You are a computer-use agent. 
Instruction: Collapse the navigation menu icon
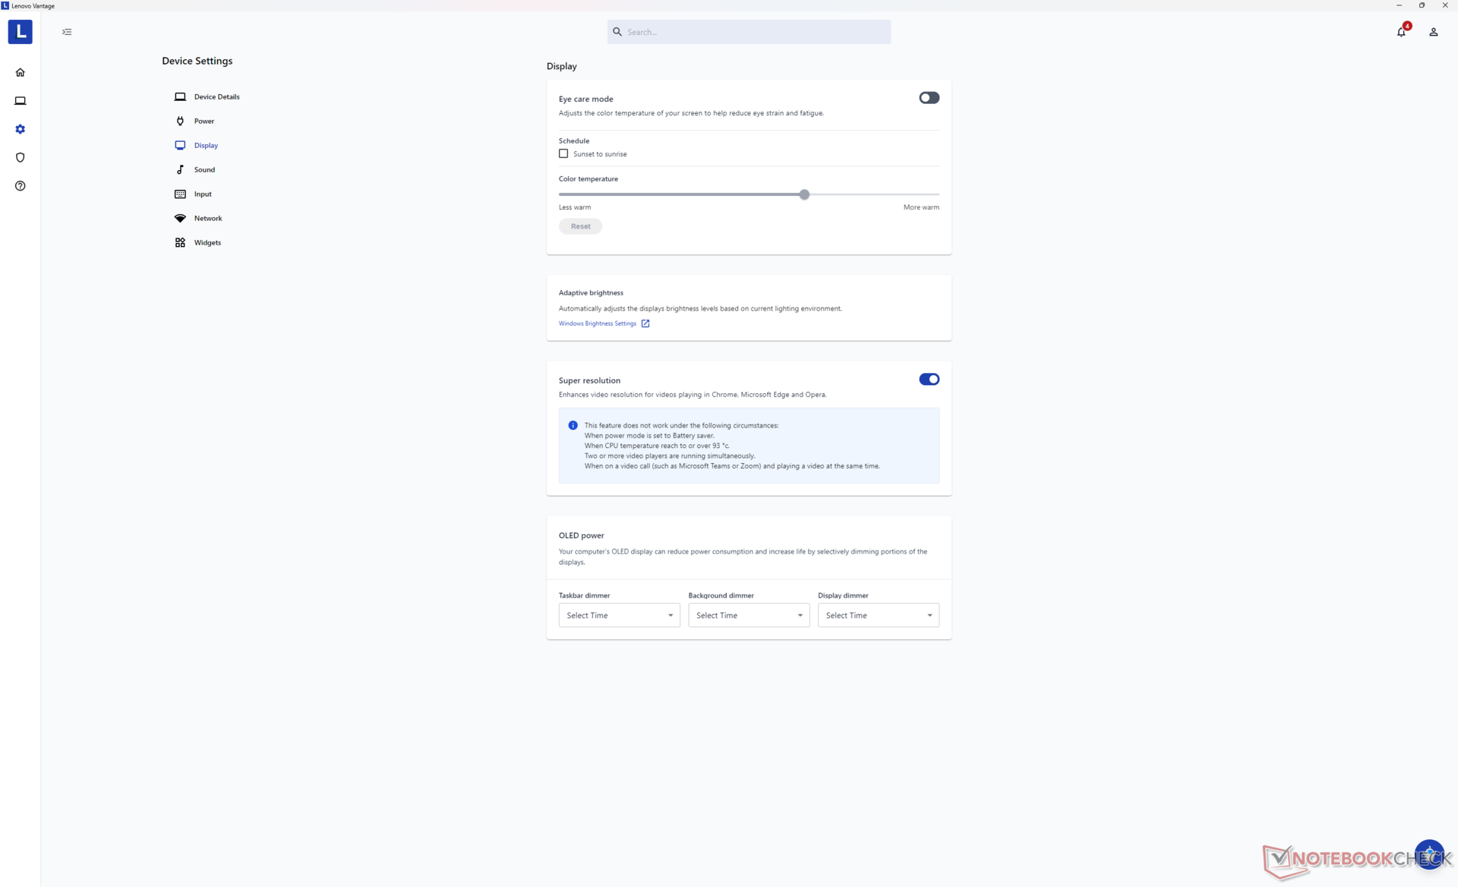pos(67,32)
